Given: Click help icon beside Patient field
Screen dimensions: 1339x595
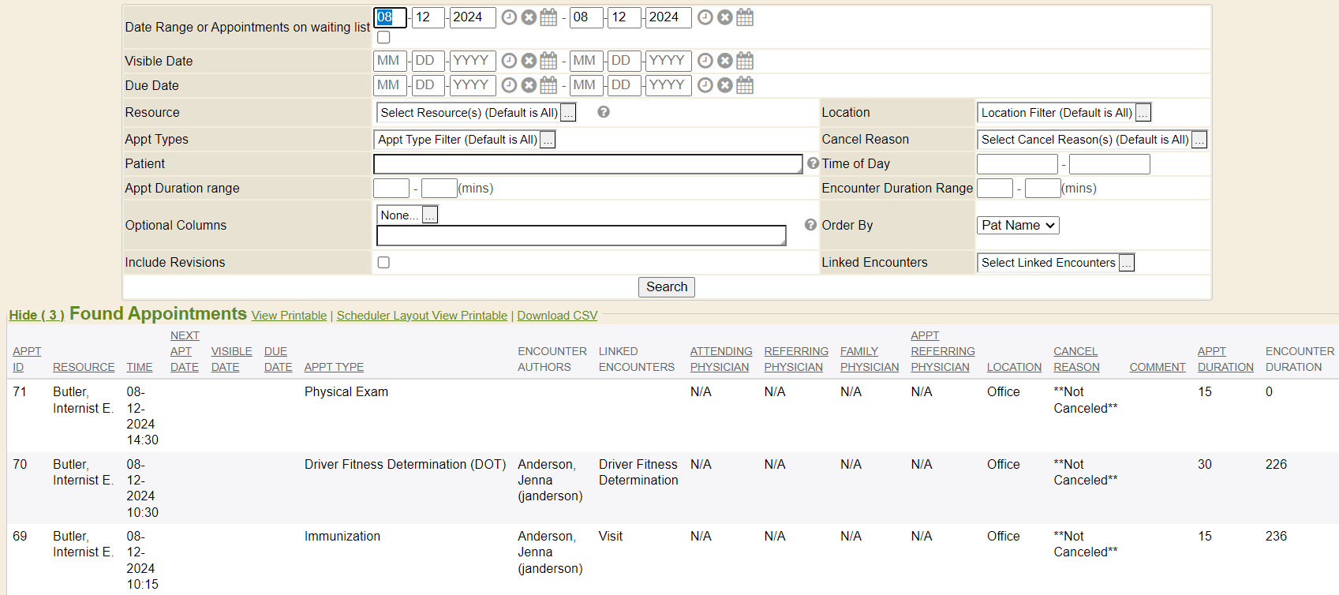Looking at the screenshot, I should [x=813, y=163].
